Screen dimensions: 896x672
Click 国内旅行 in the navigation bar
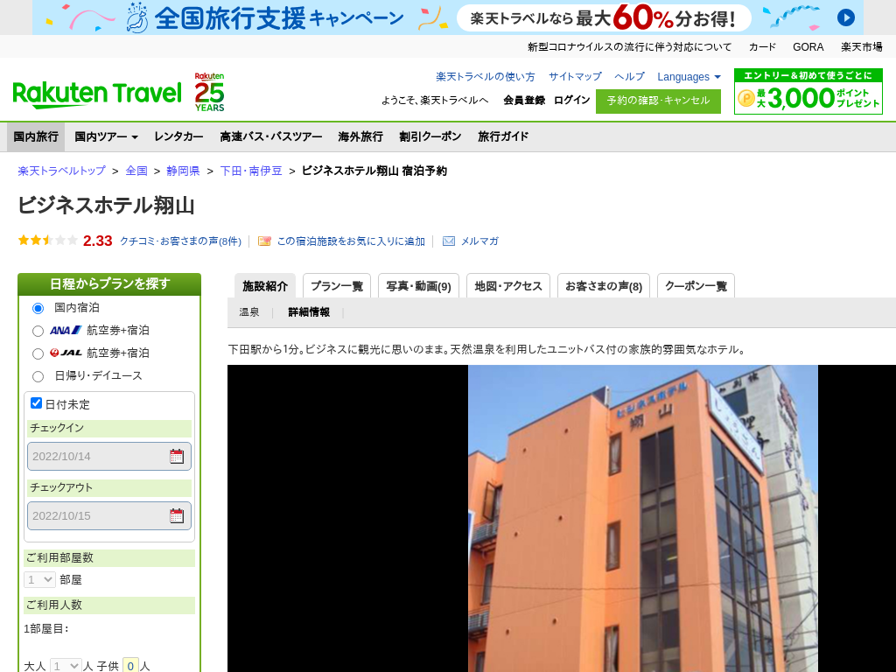pos(36,136)
